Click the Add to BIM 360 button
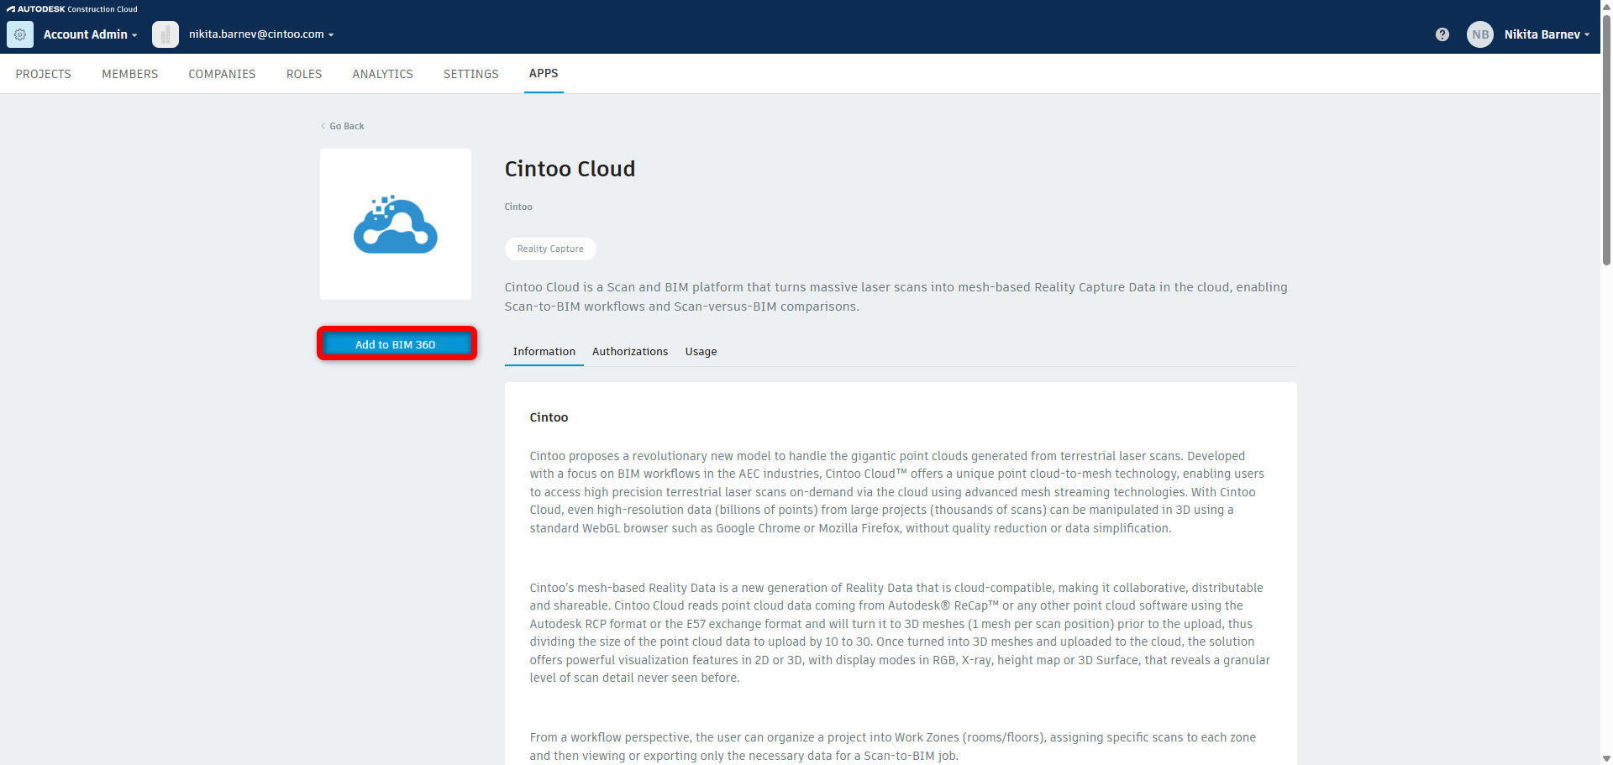The width and height of the screenshot is (1613, 765). (396, 344)
